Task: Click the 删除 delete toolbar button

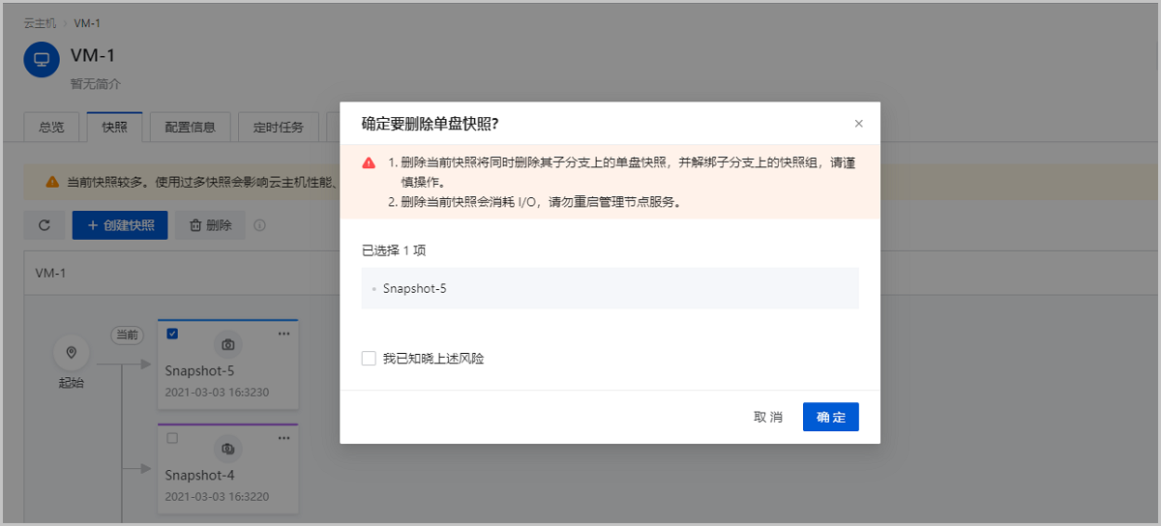Action: click(210, 225)
